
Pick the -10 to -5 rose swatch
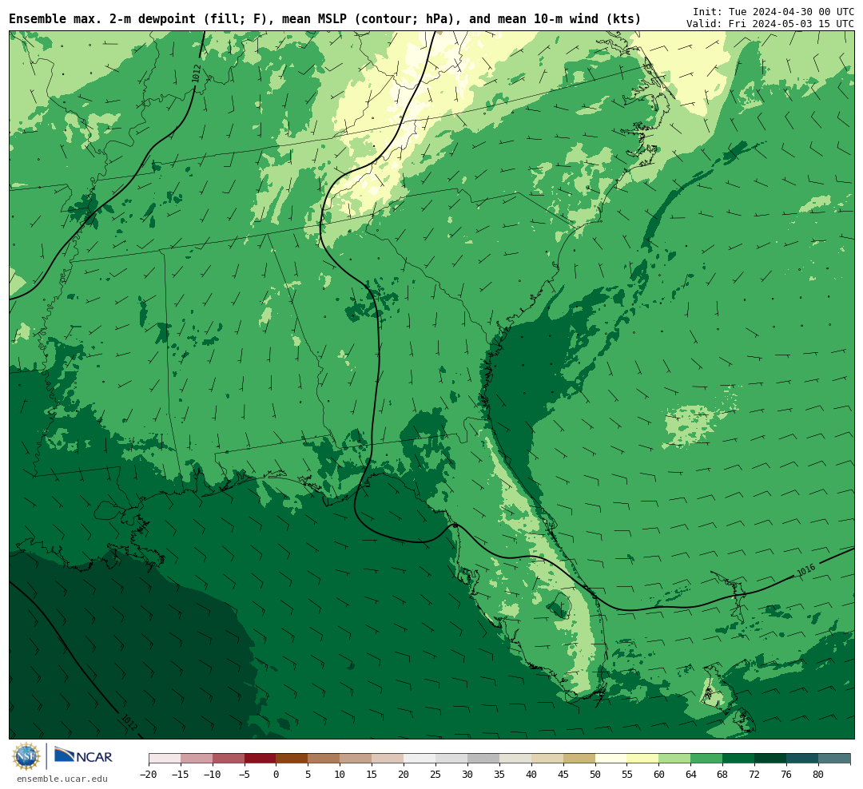coord(229,759)
